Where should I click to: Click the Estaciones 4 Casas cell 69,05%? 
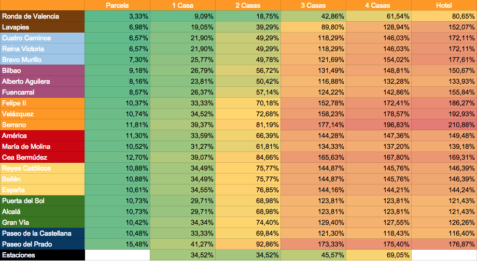click(x=378, y=255)
